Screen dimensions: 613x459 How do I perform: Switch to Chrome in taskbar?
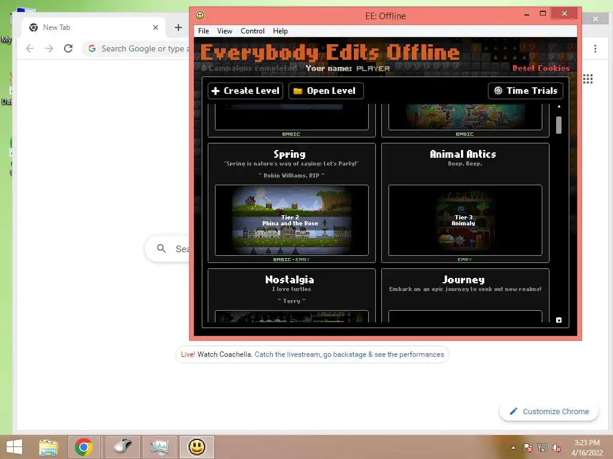[x=84, y=447]
